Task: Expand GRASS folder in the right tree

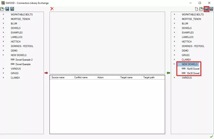Action: point(174,55)
